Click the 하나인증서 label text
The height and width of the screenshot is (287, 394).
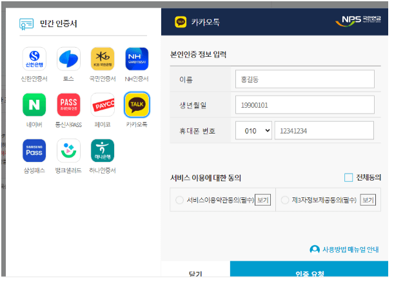point(103,170)
